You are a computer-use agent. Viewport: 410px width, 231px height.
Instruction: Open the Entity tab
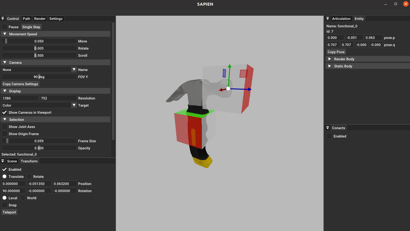tap(359, 18)
